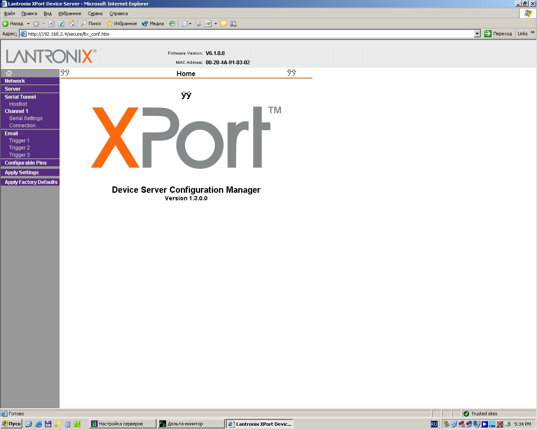Click the green quick launch icon
This screenshot has height=430, width=537.
(x=77, y=424)
